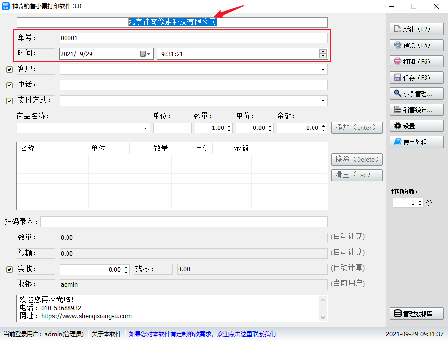Viewport: 448px width, 341px height.
Task: Click the 移除 (Delete) button
Action: (x=357, y=159)
